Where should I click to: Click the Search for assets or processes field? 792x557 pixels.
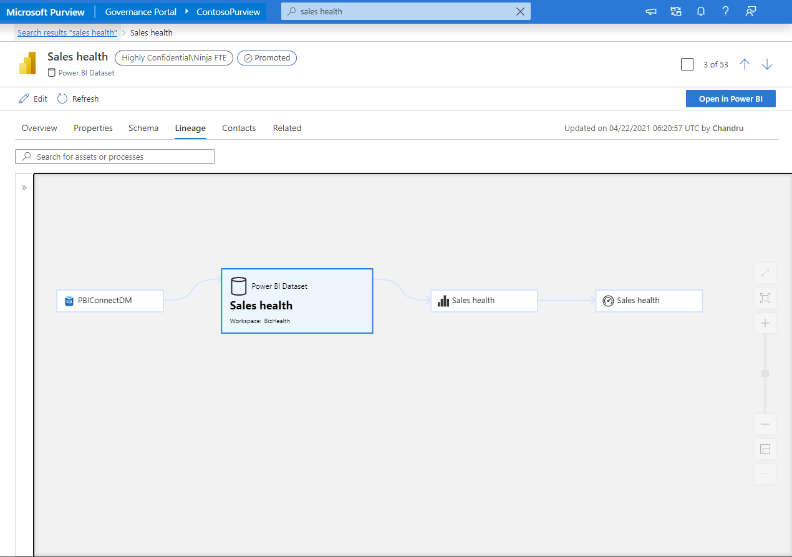115,157
